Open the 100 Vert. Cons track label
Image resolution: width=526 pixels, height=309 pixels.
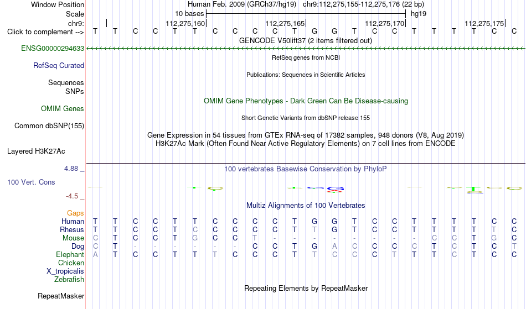click(31, 182)
